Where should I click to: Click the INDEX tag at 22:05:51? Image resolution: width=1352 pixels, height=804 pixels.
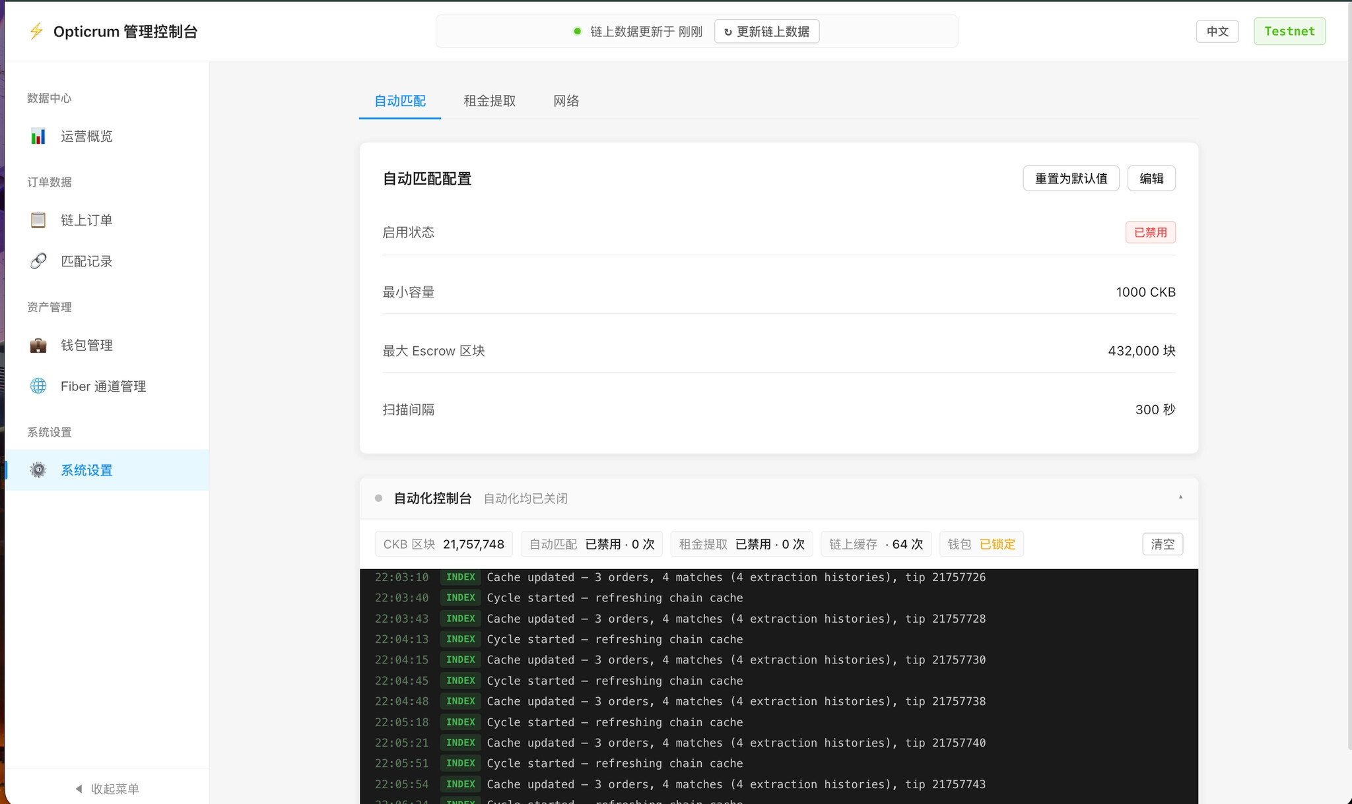[x=461, y=763]
